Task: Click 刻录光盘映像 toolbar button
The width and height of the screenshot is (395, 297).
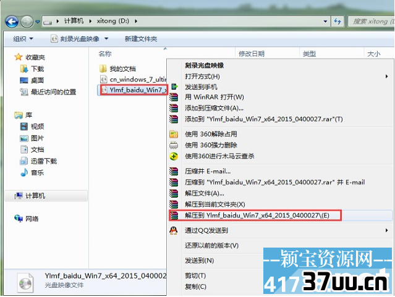Action: click(x=75, y=39)
